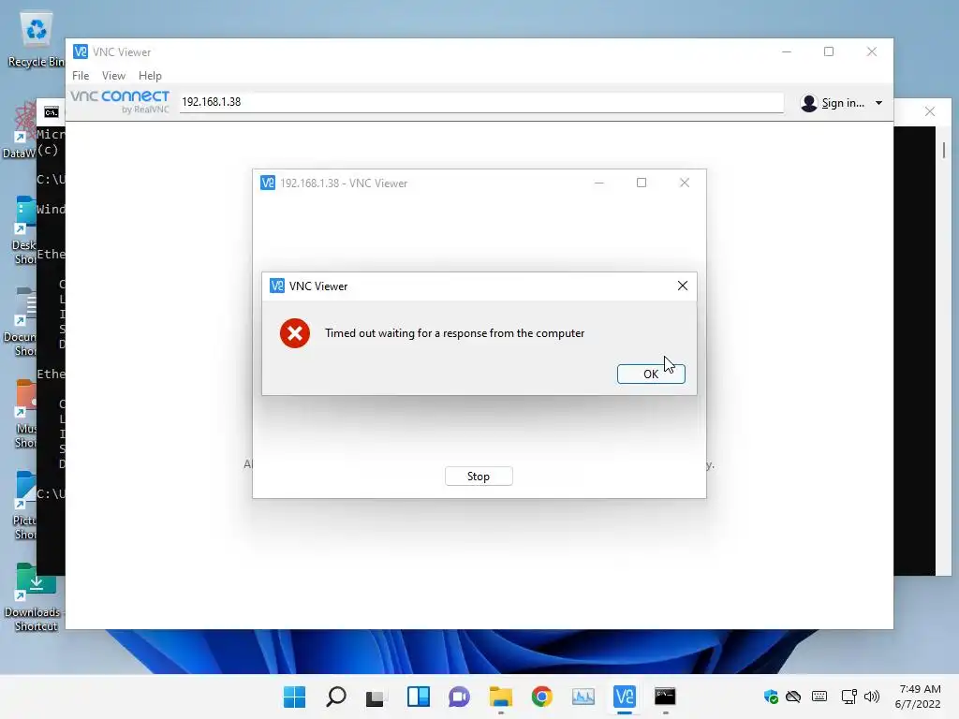The height and width of the screenshot is (719, 959).
Task: Close the Command Prompt window behind
Action: 930,111
